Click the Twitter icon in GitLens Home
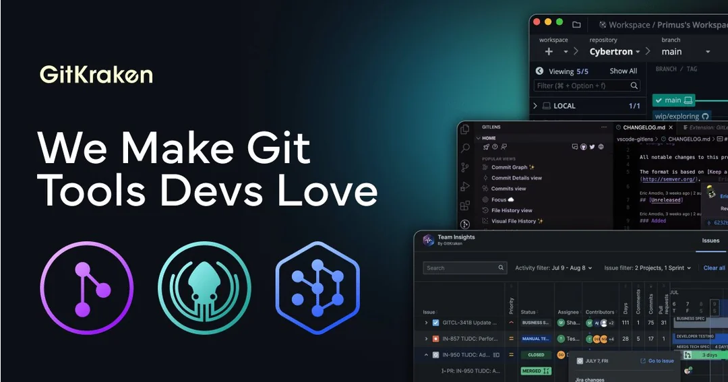728x382 pixels. click(x=592, y=146)
